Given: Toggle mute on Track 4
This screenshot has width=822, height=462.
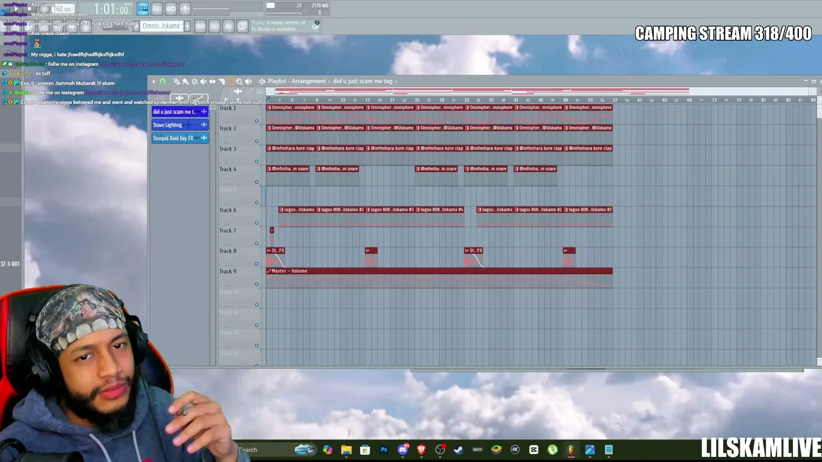Looking at the screenshot, I should coord(257,182).
